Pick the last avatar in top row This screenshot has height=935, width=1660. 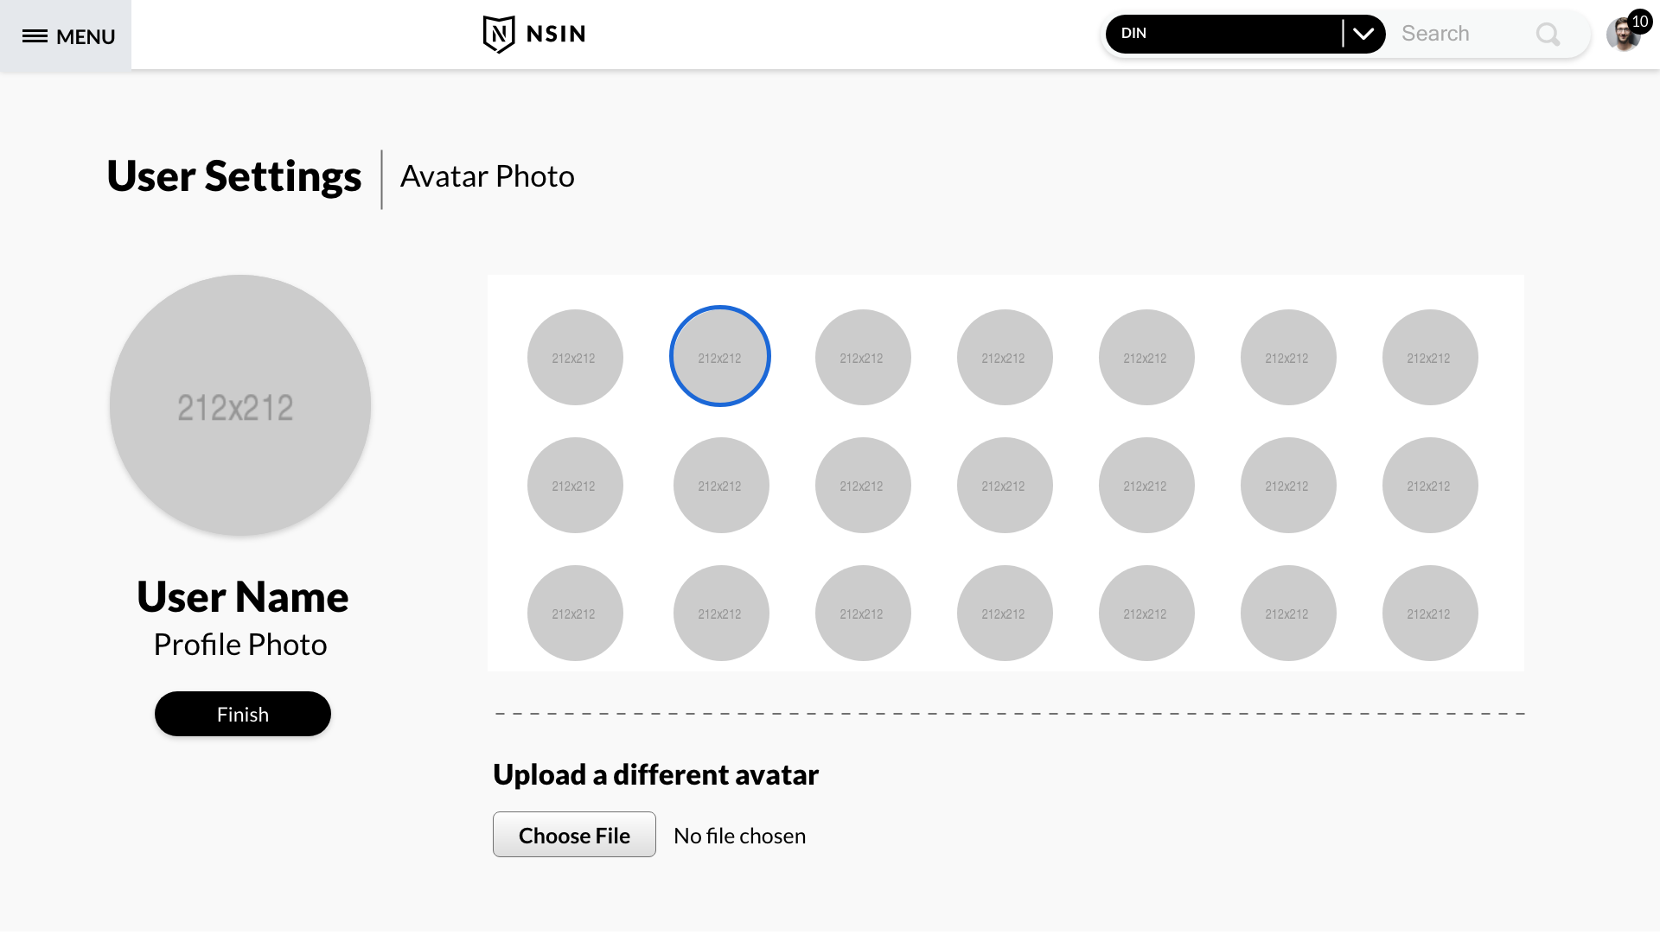coord(1430,357)
